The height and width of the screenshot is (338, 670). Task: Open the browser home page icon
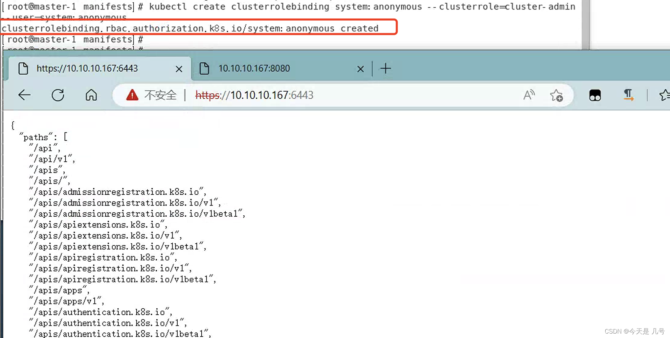click(91, 95)
